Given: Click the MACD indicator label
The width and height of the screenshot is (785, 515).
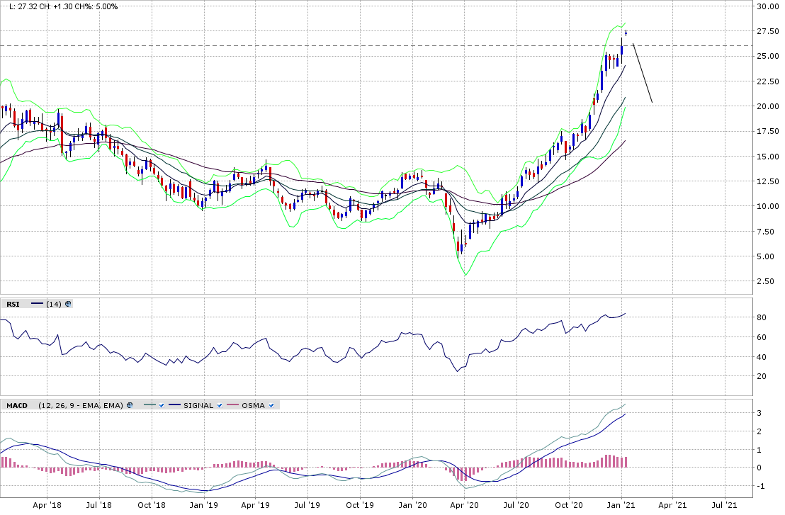Looking at the screenshot, I should tap(16, 405).
